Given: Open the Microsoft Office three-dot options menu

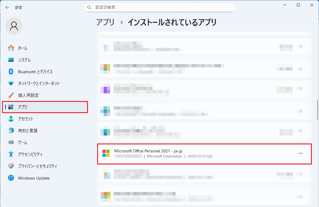Looking at the screenshot, I should tap(301, 153).
